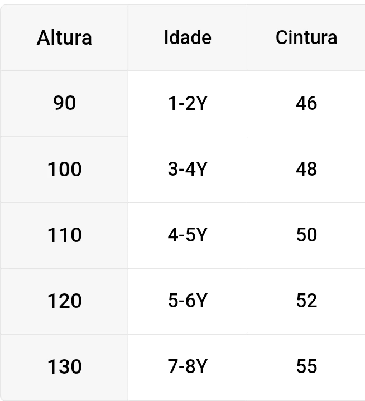
Task: Select the waist value 52
Action: tap(306, 301)
